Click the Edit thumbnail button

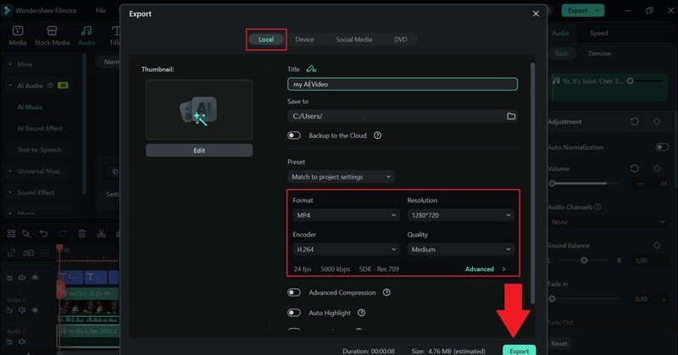(199, 150)
